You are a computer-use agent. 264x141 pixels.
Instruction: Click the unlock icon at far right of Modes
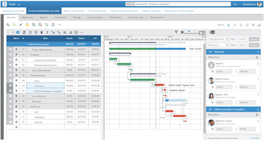(259, 25)
